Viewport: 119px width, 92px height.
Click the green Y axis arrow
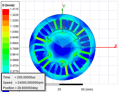[62, 11]
